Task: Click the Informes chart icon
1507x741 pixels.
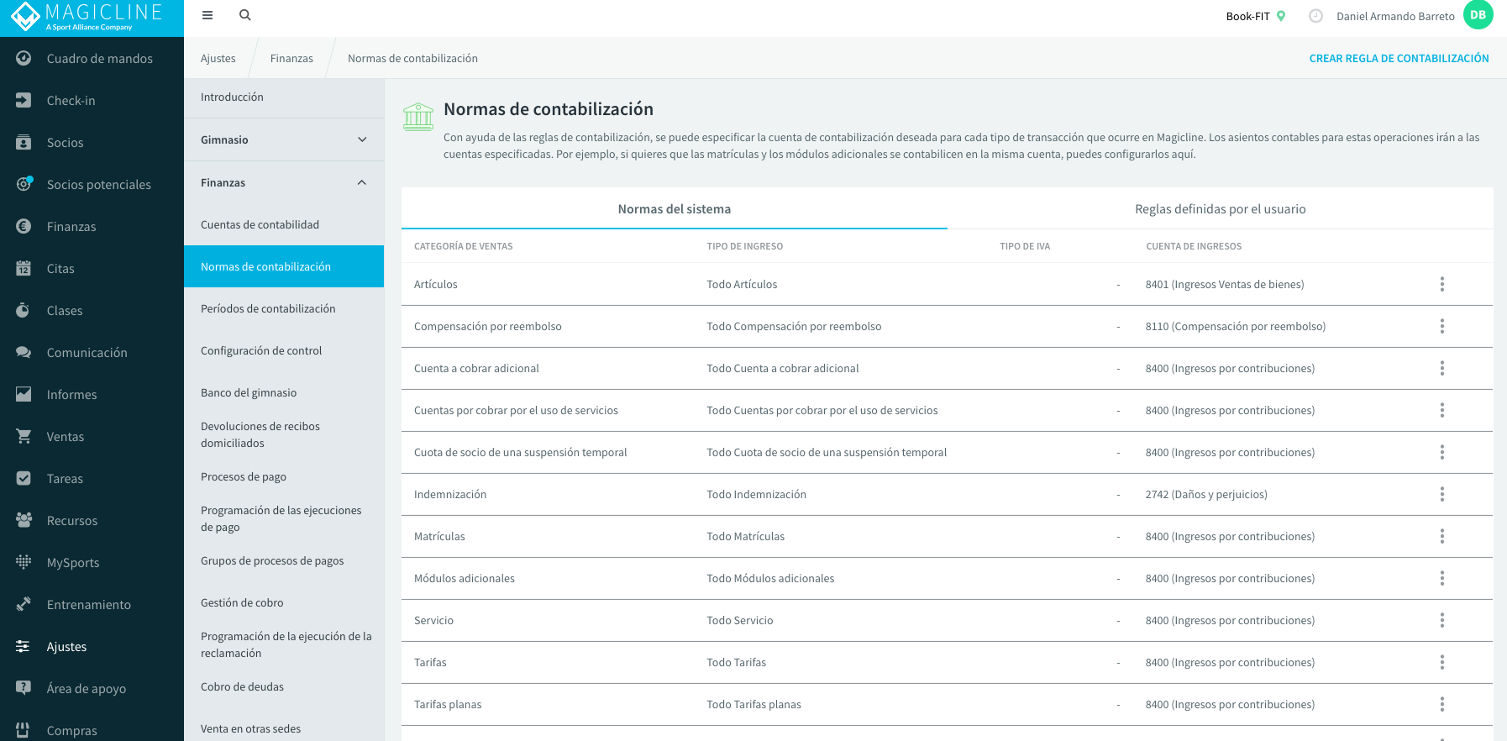Action: 24,394
